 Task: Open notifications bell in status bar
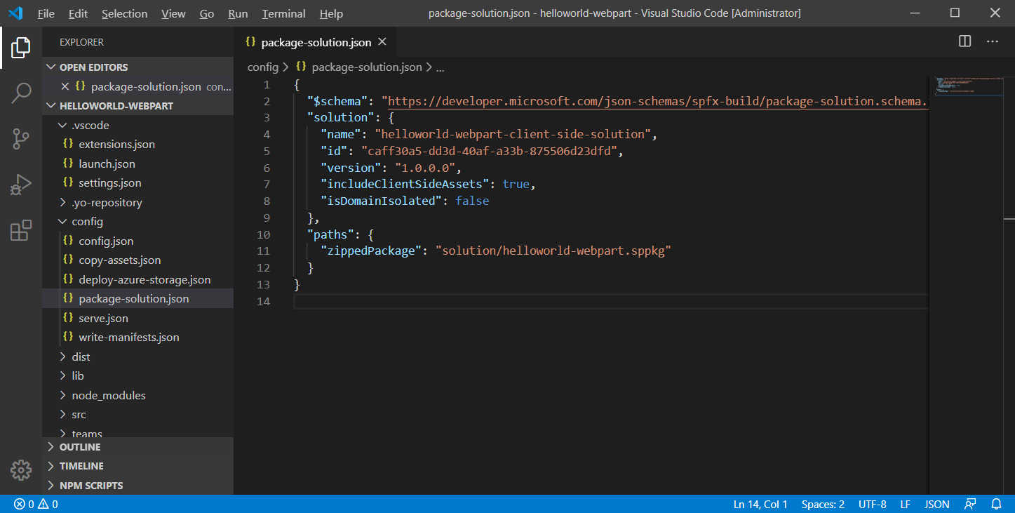point(996,504)
